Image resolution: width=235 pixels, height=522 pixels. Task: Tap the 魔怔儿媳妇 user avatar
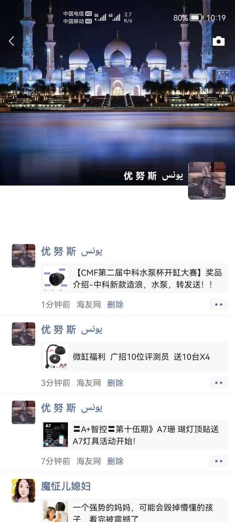click(x=23, y=491)
